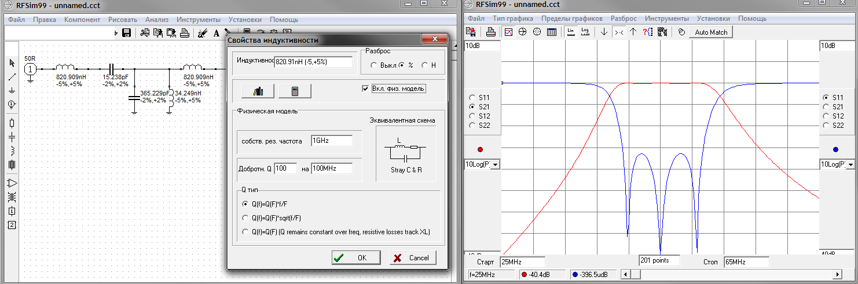Place a ground symbol component

click(x=12, y=90)
